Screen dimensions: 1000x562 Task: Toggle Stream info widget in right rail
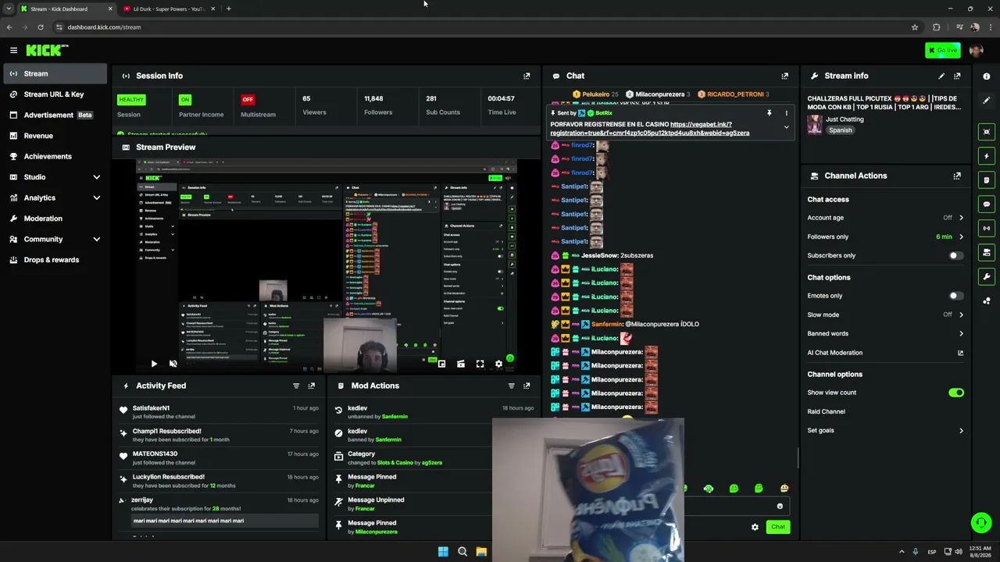(987, 277)
